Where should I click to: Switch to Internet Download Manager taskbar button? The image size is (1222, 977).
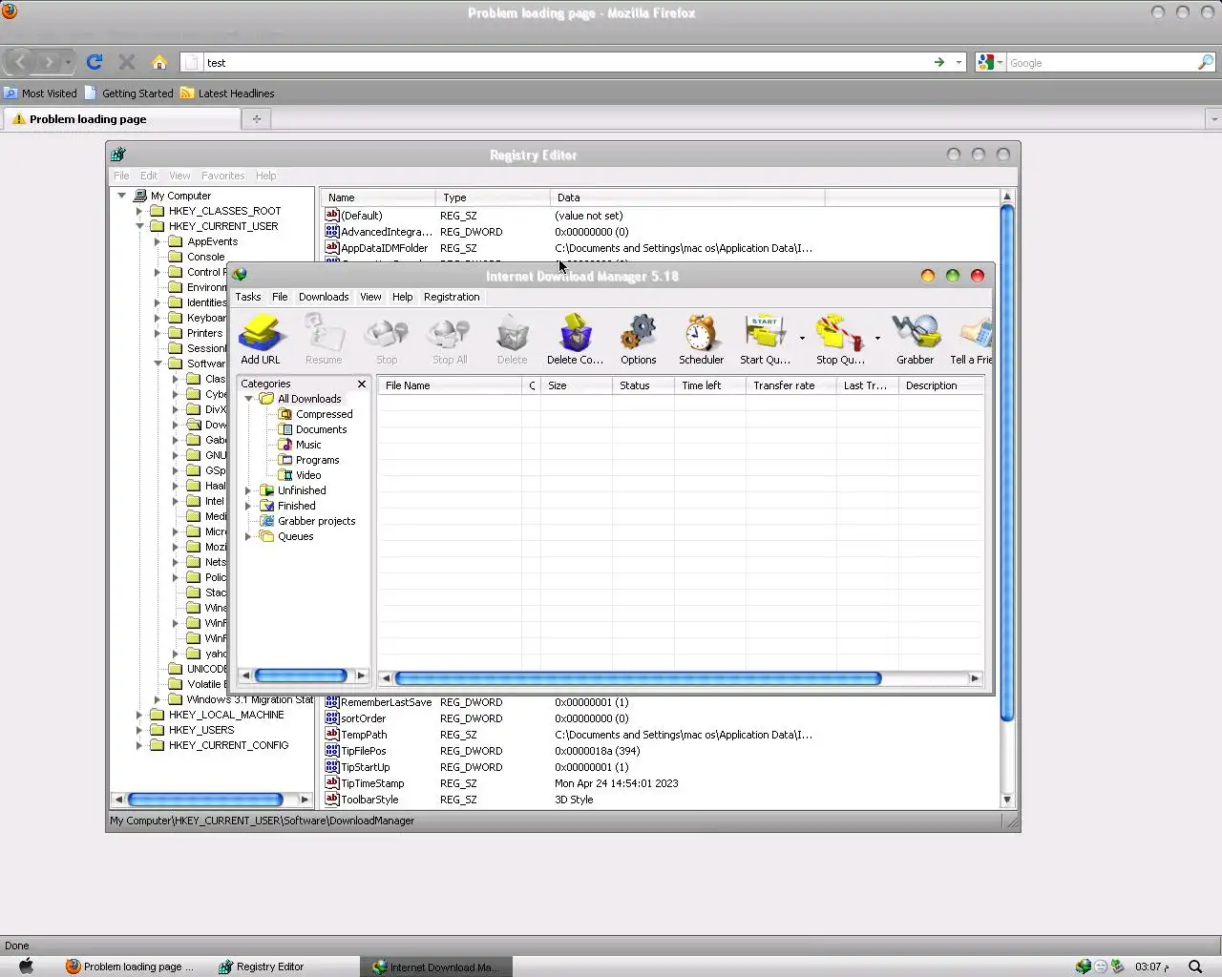click(x=435, y=967)
